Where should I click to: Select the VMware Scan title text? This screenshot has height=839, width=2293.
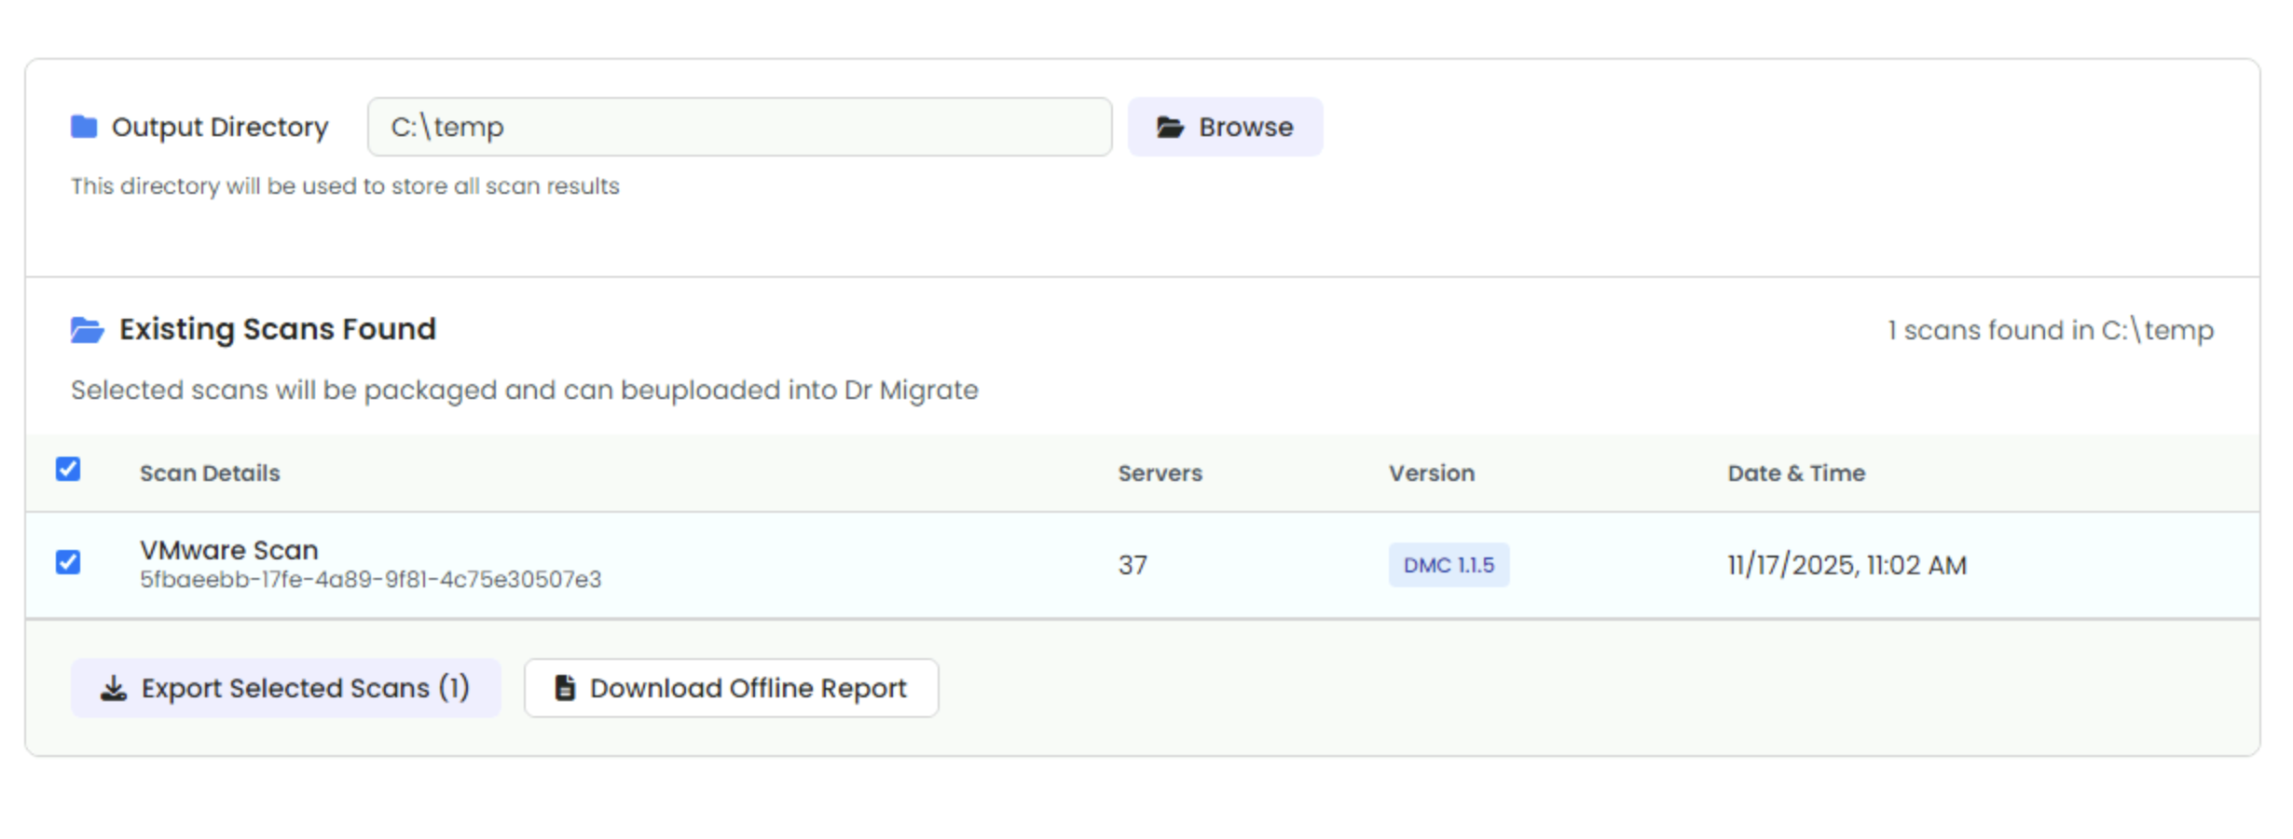pos(229,550)
